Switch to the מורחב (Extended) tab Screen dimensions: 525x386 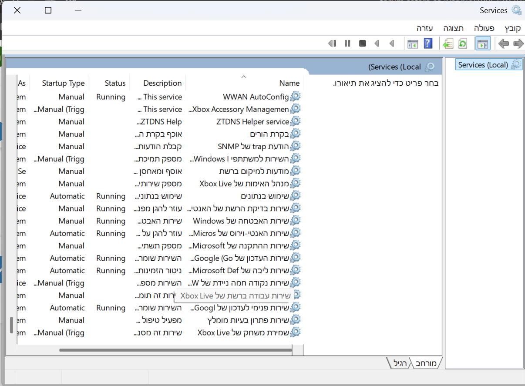426,363
